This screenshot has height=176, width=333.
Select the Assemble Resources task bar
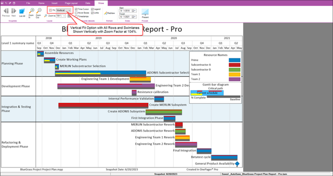[x=40, y=54]
